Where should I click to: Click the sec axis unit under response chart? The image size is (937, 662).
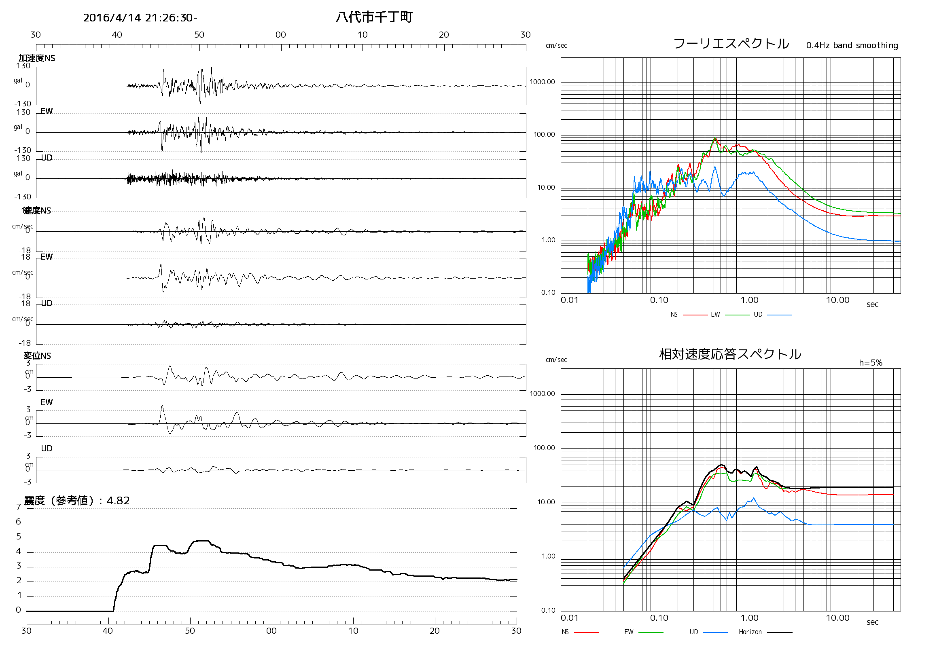click(x=872, y=622)
